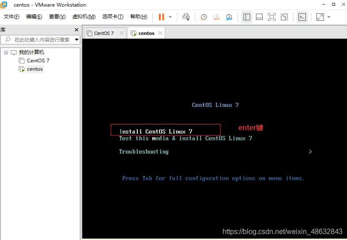The image size is (347, 240).
Task: Open the library search filter dropdown
Action: point(76,40)
